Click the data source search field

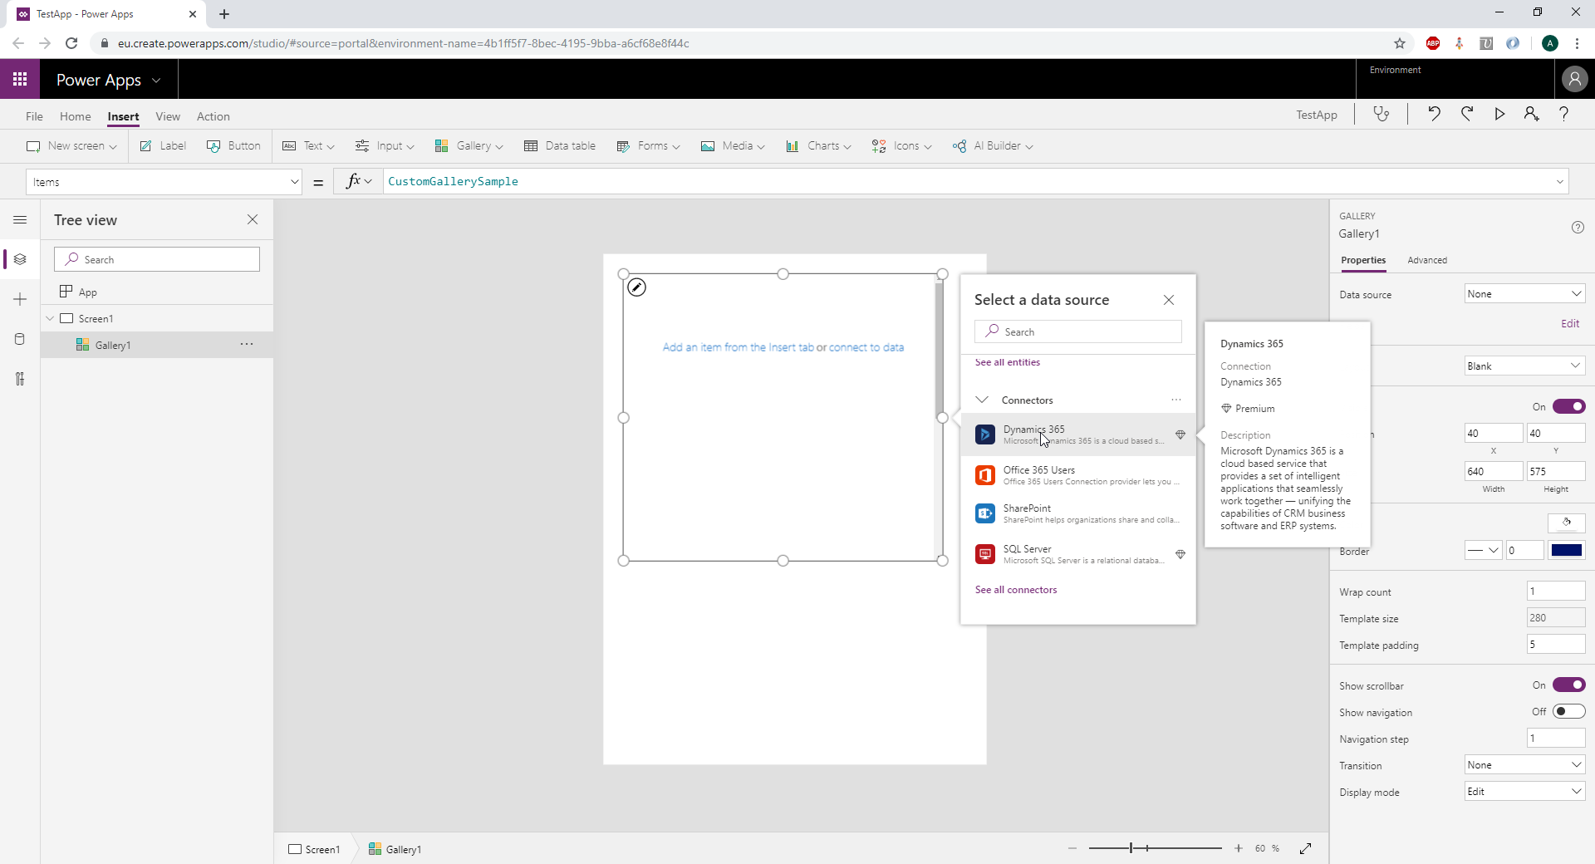(1077, 331)
